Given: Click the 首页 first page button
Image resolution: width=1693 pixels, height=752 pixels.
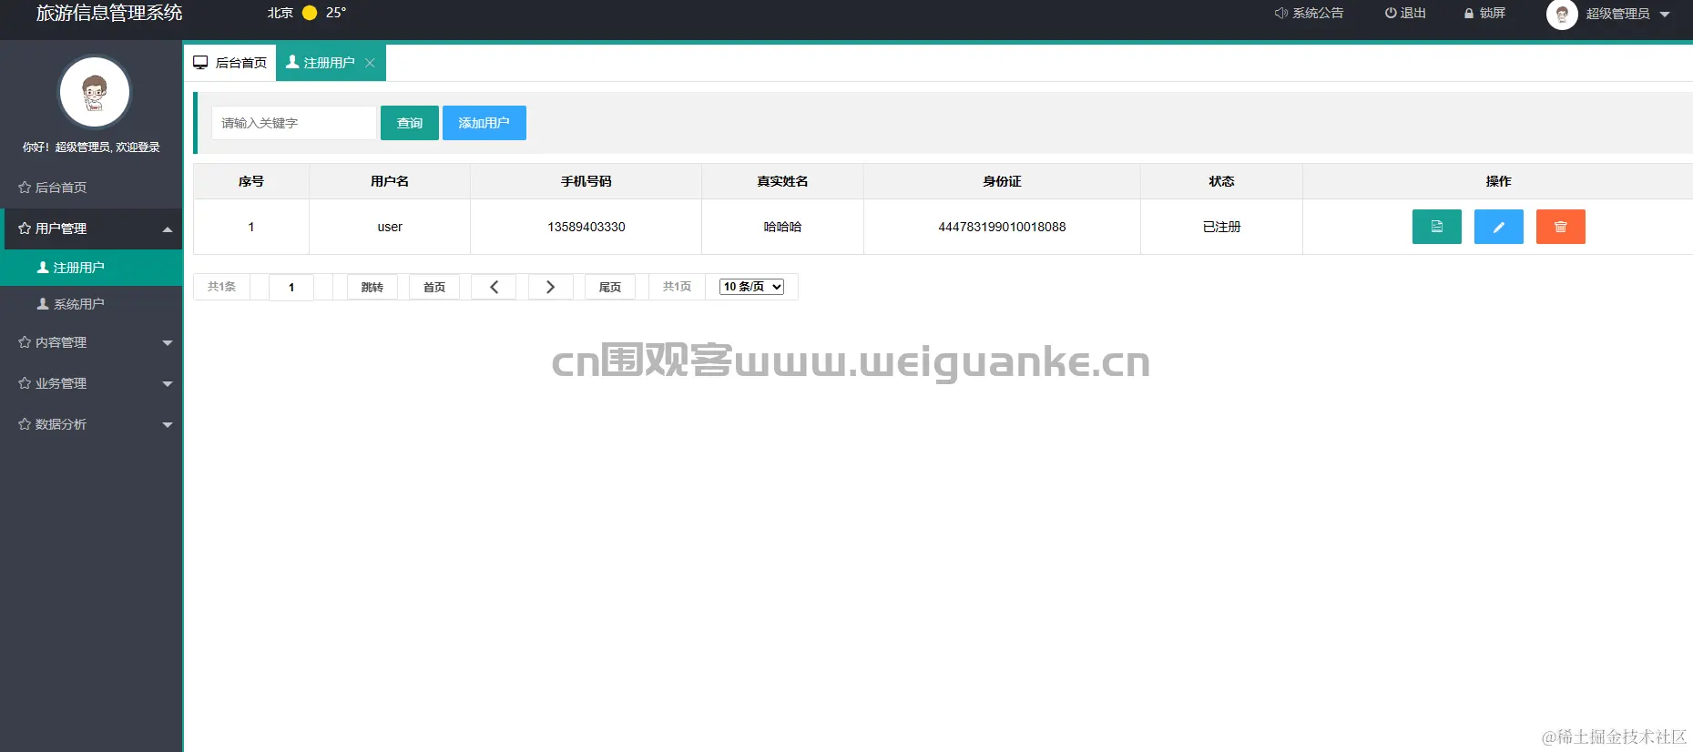Looking at the screenshot, I should [434, 287].
